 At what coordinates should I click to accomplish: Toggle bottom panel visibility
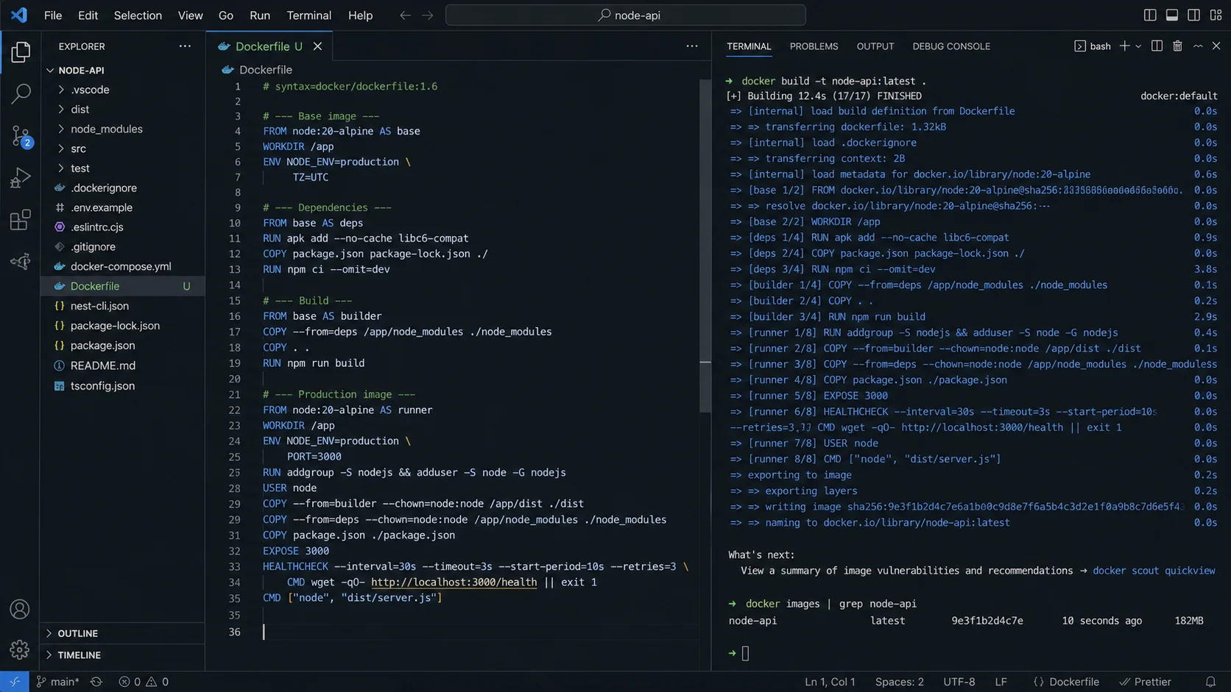1172,15
